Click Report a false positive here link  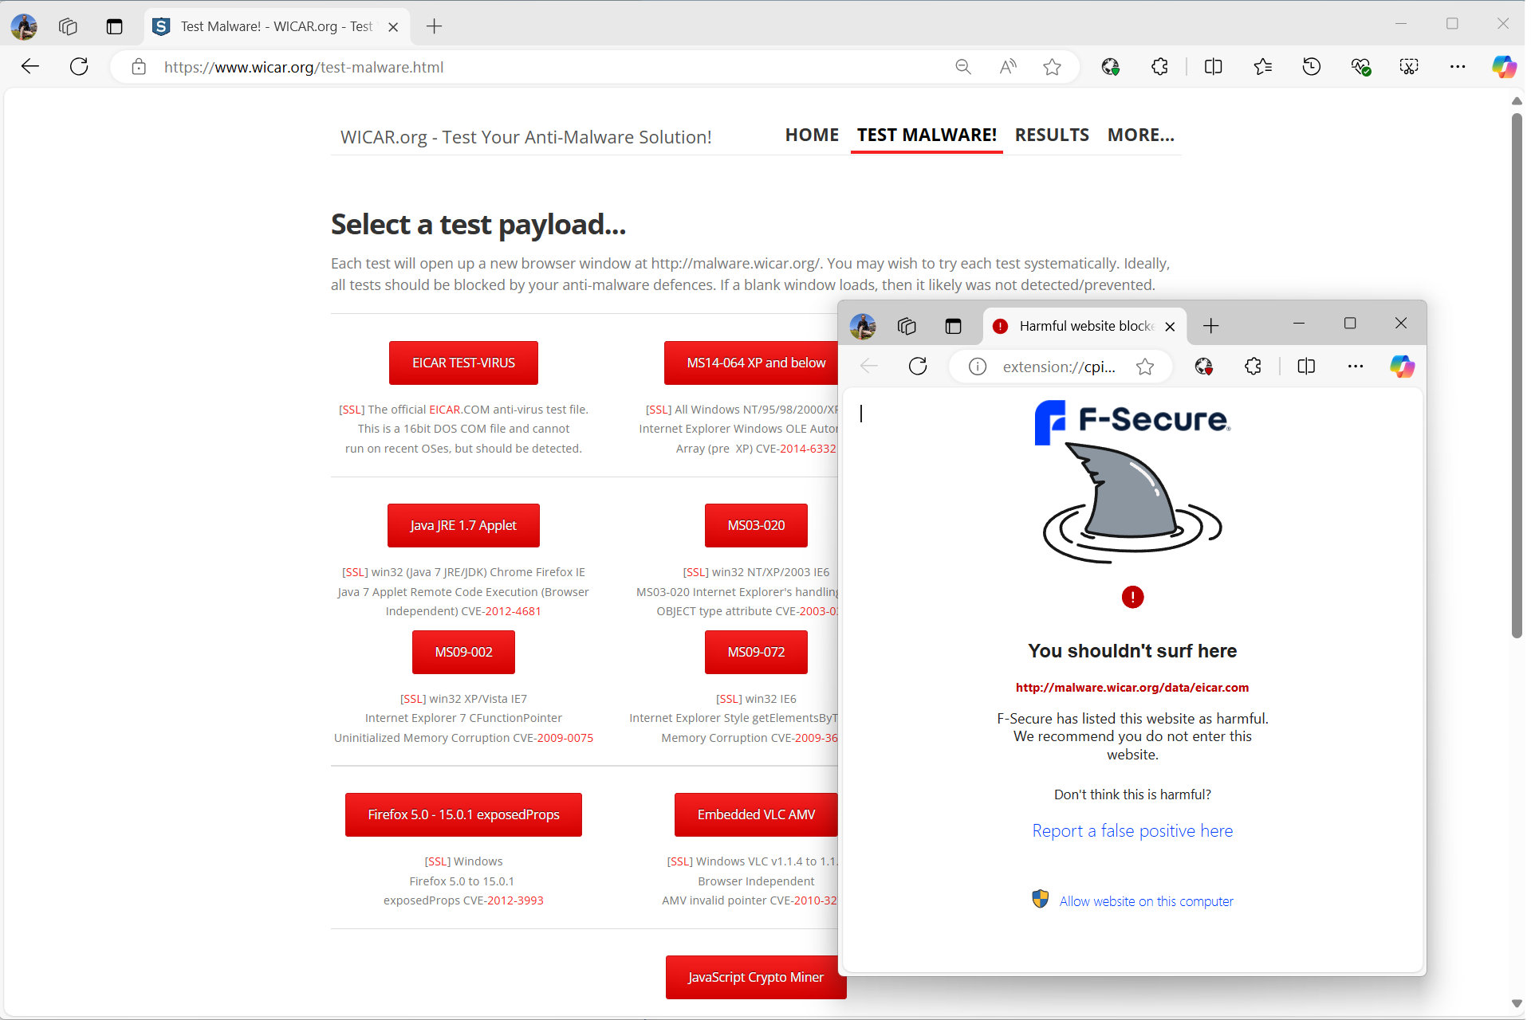tap(1132, 830)
